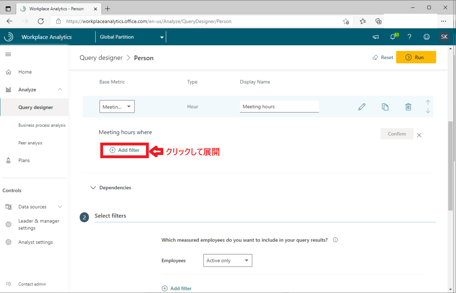Screen dimensions: 456x293
Task: Click the Reset button
Action: coord(383,57)
